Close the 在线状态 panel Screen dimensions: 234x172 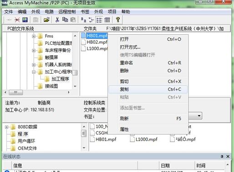tap(228, 157)
